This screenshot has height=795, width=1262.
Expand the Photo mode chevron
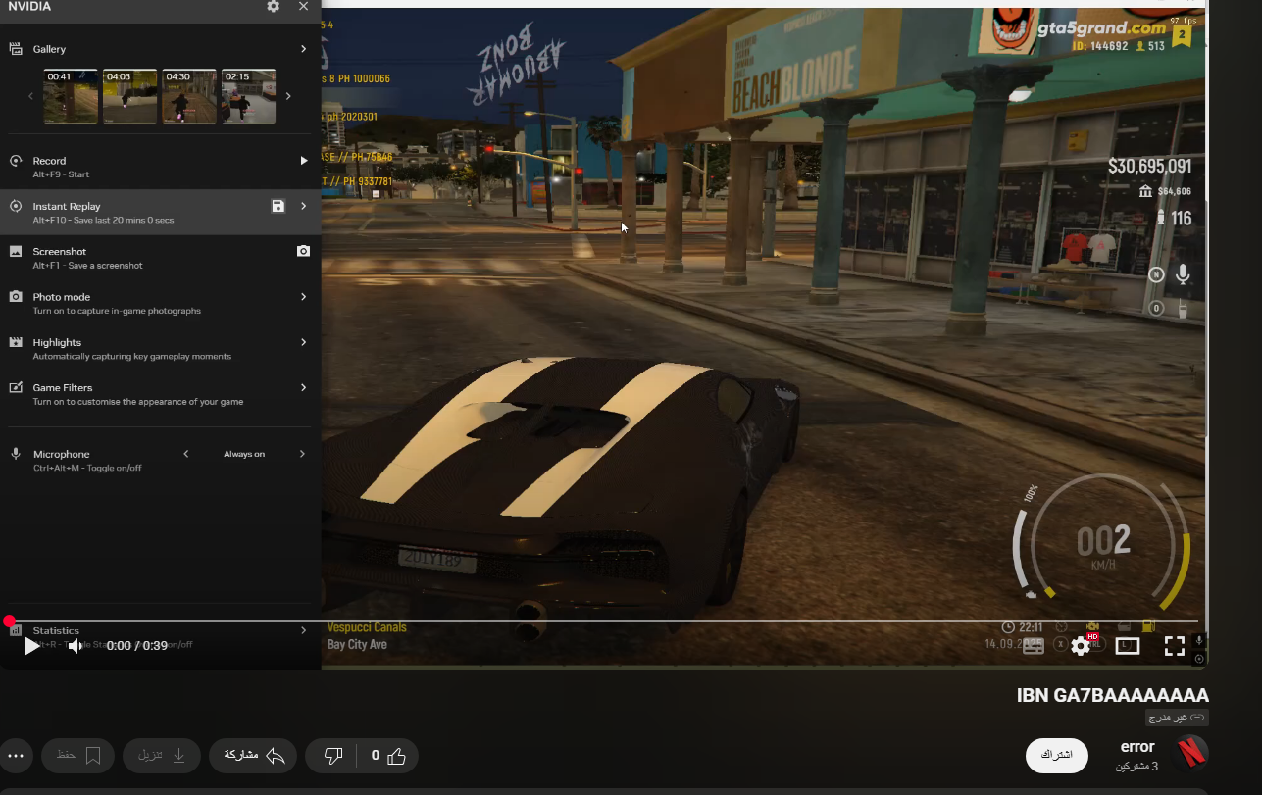point(303,296)
